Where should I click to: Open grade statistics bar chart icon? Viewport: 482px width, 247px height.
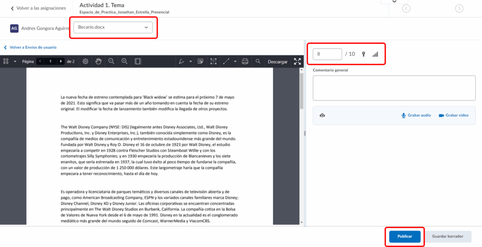coord(375,54)
